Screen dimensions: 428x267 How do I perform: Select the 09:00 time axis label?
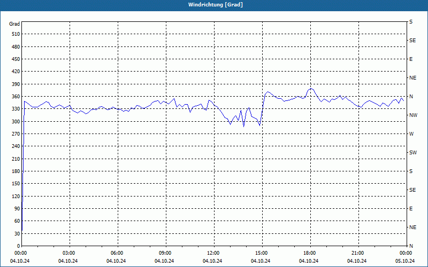click(164, 253)
